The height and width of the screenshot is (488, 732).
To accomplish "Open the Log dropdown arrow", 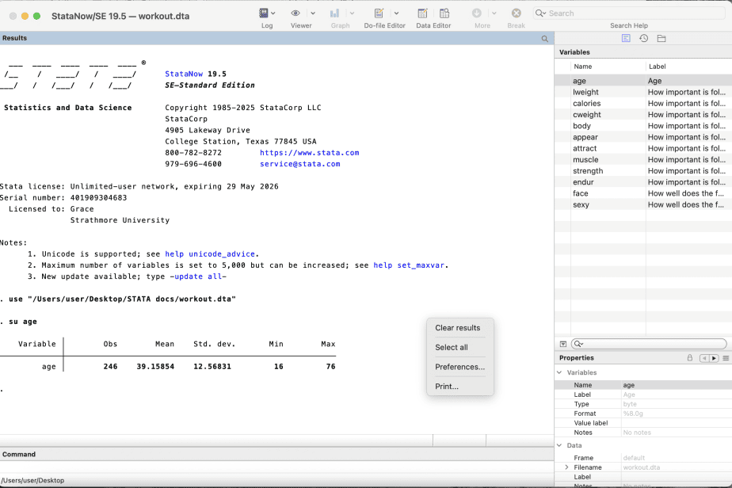I will 274,13.
